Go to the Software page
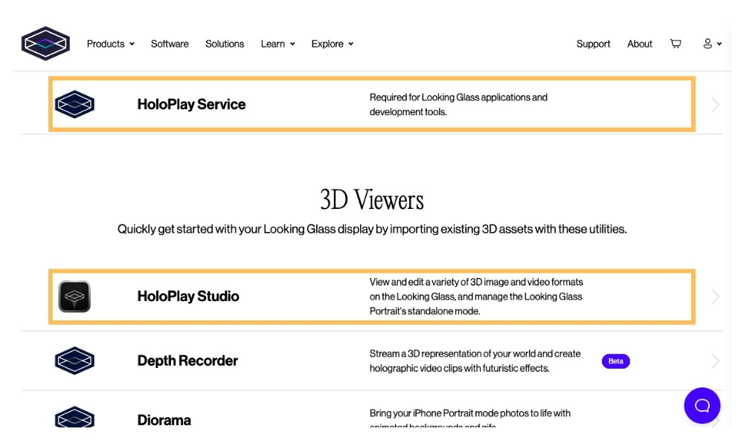 tap(170, 44)
